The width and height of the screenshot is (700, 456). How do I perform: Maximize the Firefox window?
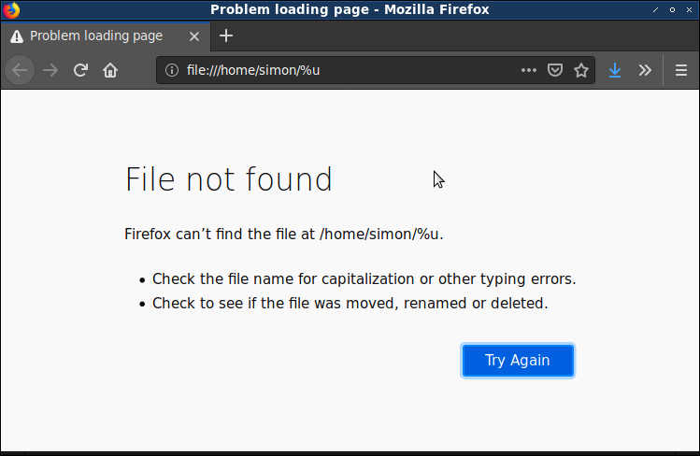point(672,9)
